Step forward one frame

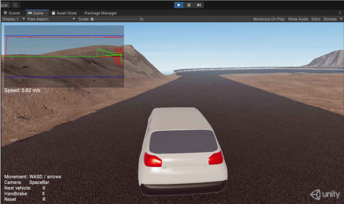[x=199, y=5]
